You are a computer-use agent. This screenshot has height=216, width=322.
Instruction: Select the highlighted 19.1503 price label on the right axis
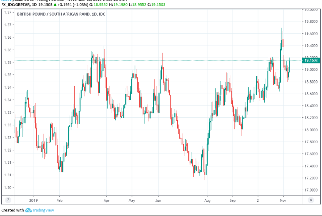(311, 60)
